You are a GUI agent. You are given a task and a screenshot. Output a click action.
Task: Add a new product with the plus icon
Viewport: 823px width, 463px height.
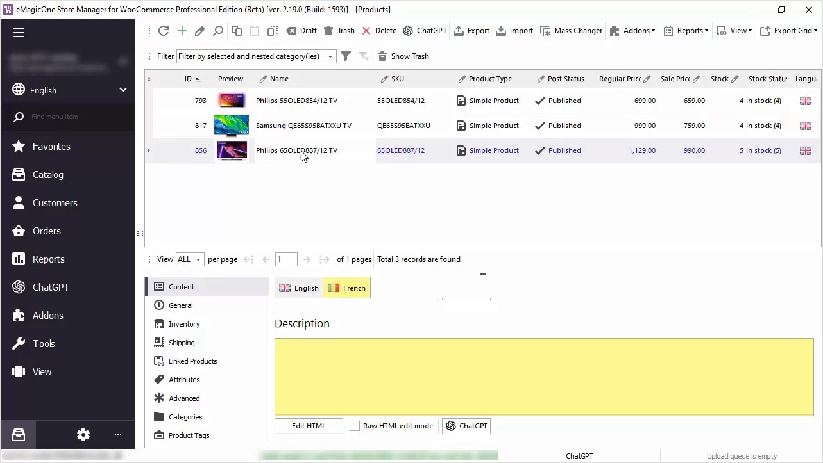pos(182,31)
